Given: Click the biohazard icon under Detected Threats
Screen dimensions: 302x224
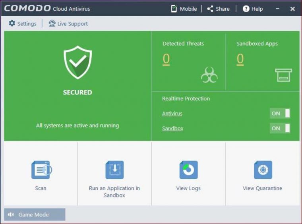Looking at the screenshot, I should [209, 75].
